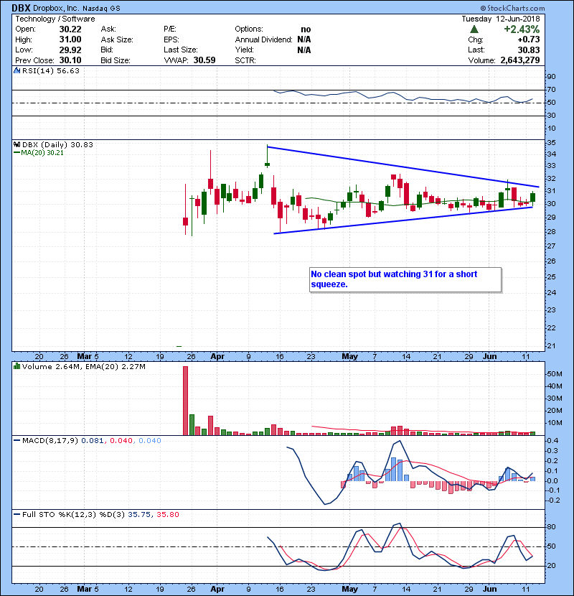
Task: Select the Prev Close value 30.10
Action: [x=70, y=60]
